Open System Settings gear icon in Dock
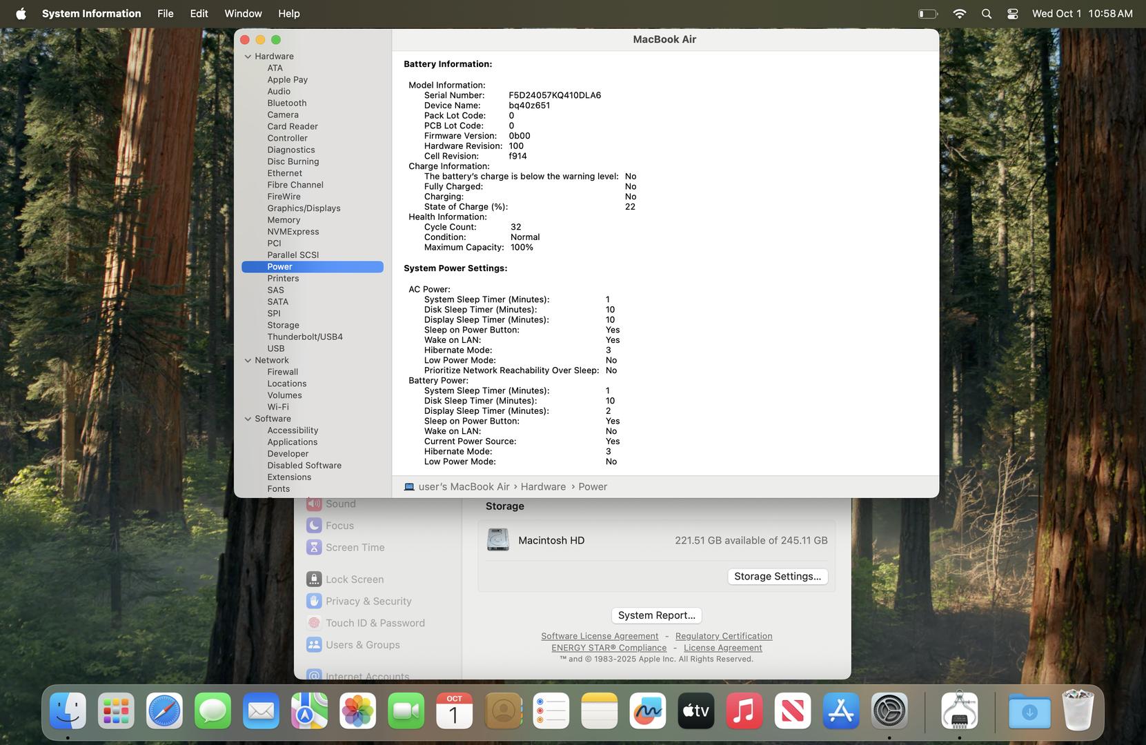Viewport: 1146px width, 745px height. click(889, 711)
